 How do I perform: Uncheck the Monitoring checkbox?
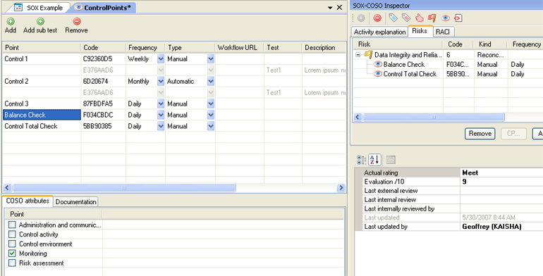point(12,253)
